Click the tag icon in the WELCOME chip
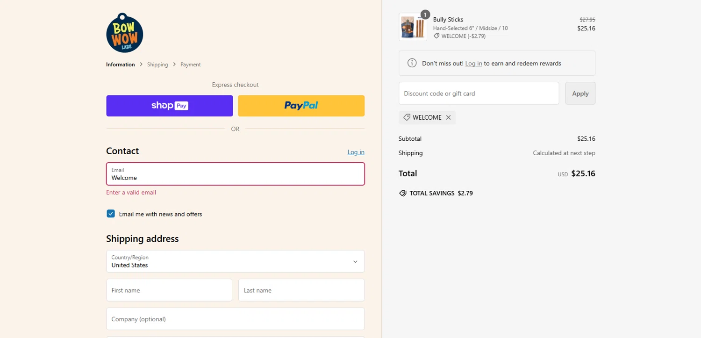 coord(407,117)
